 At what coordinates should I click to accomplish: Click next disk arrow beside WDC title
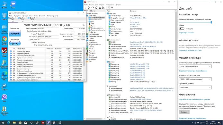coord(84,25)
